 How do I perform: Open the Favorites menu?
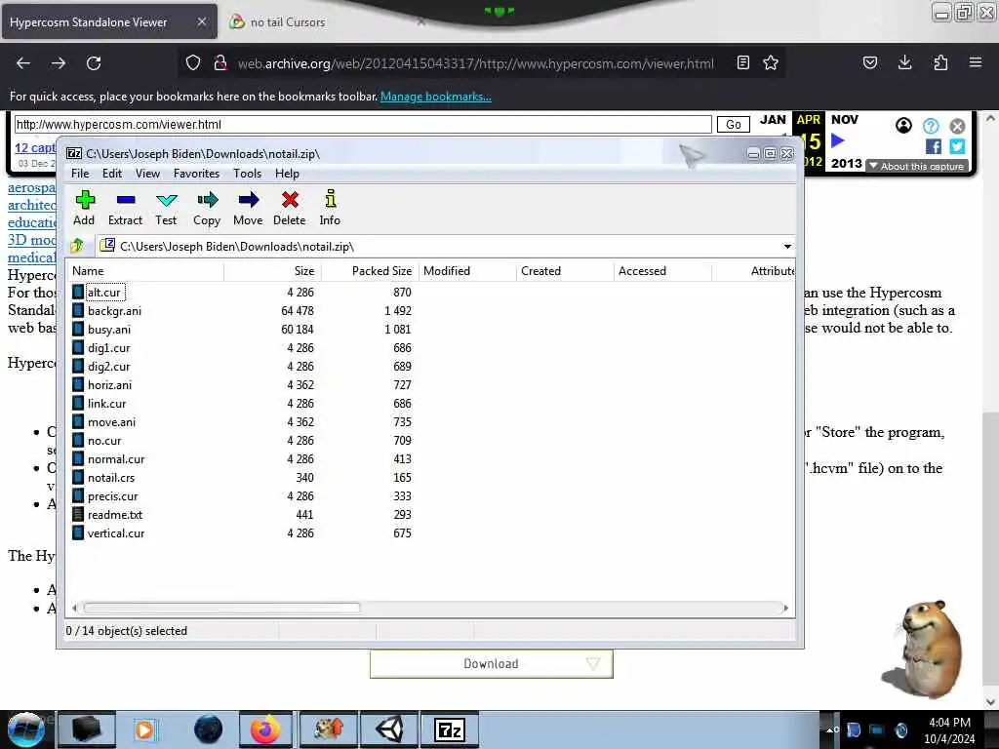(x=196, y=174)
